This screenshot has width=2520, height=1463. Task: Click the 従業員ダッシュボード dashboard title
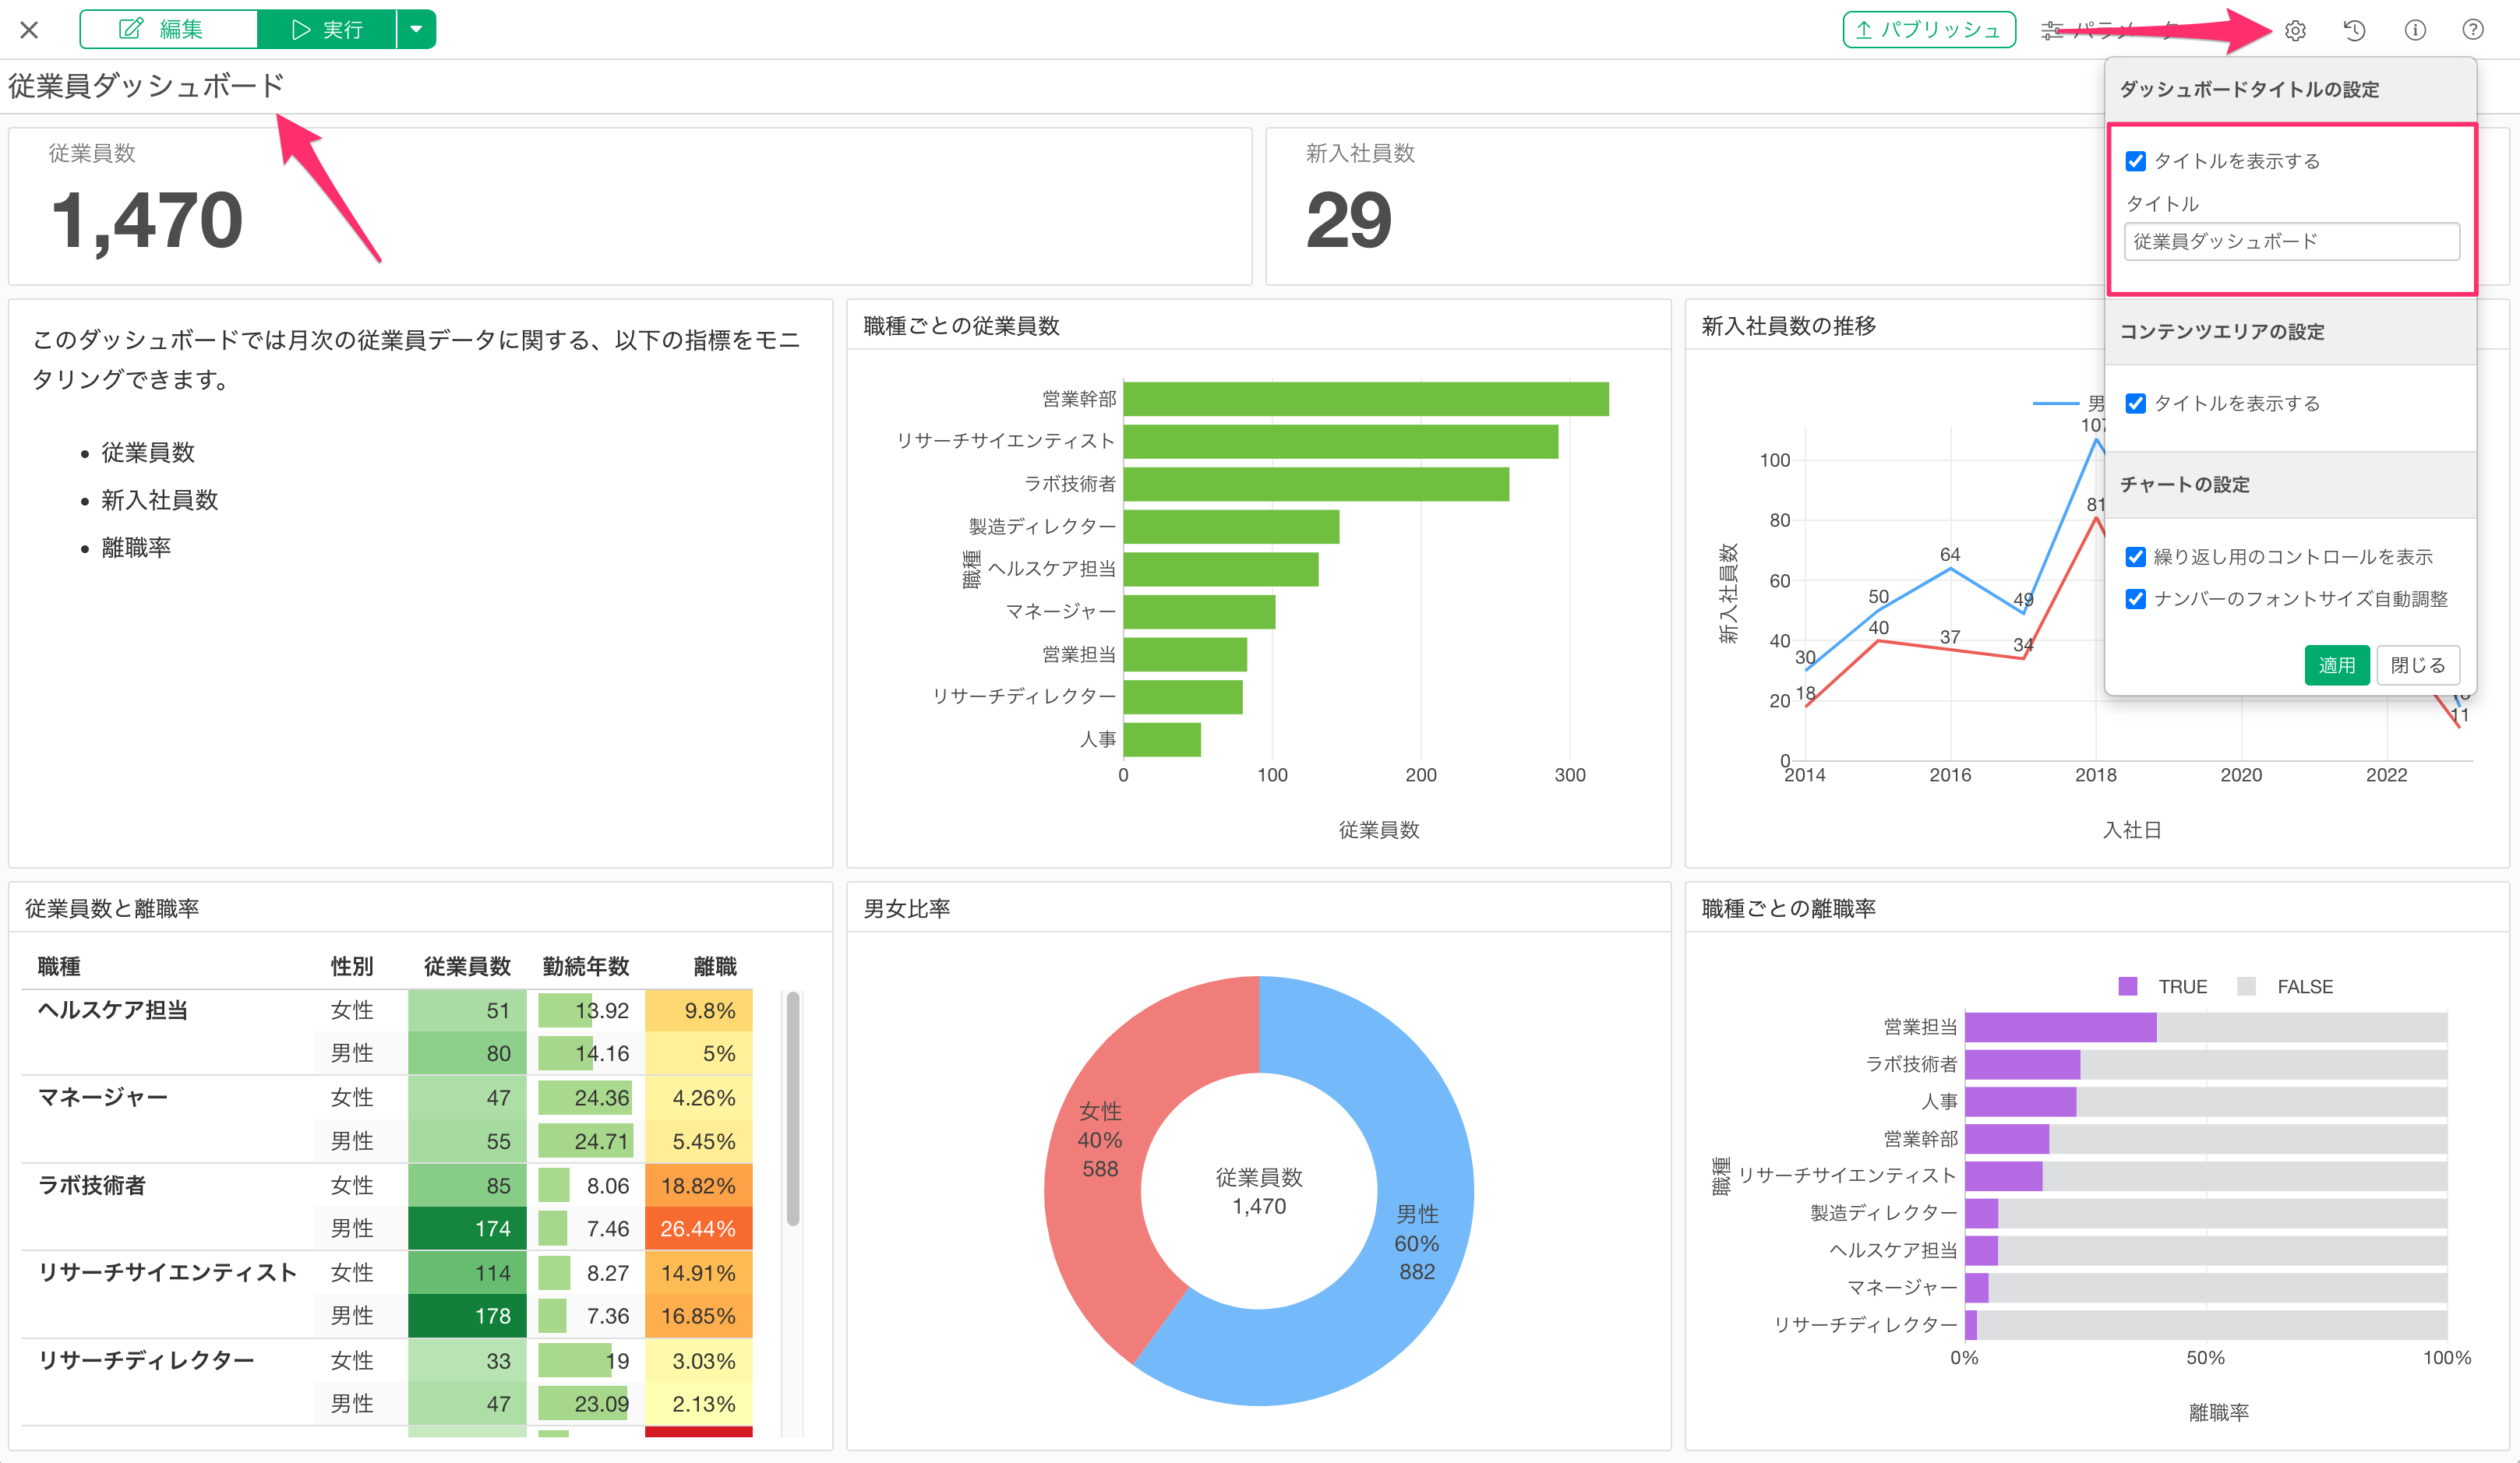(146, 86)
